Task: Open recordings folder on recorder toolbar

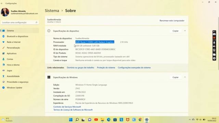Action: point(214,55)
